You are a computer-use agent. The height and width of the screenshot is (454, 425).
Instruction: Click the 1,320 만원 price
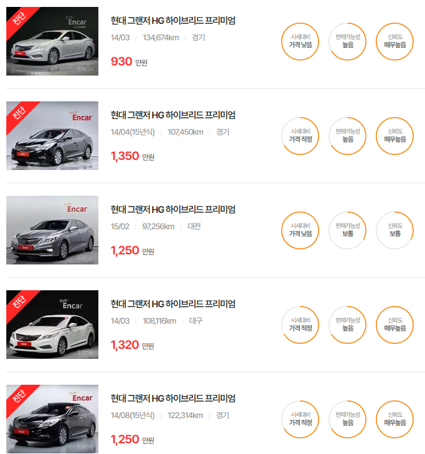click(x=132, y=345)
